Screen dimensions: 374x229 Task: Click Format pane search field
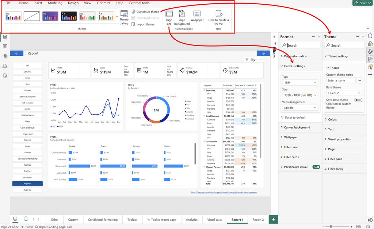click(300, 45)
